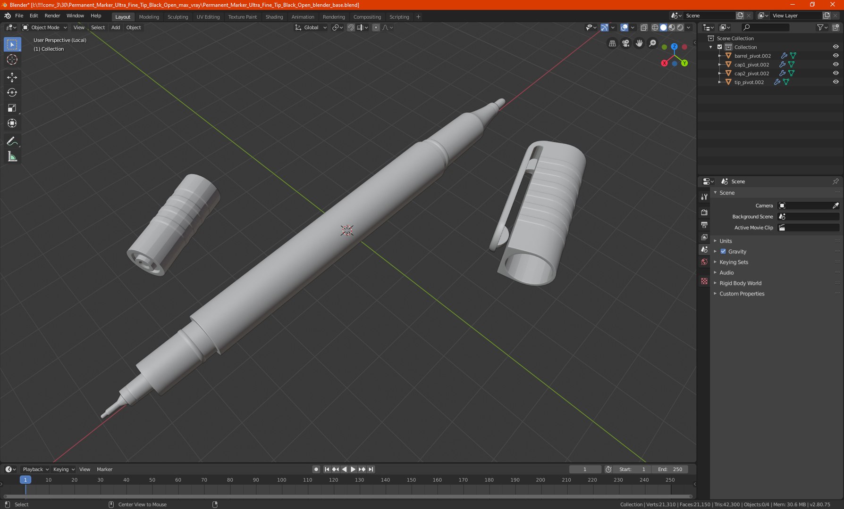The width and height of the screenshot is (844, 509).
Task: Open View Layer properties tab
Action: tap(704, 237)
